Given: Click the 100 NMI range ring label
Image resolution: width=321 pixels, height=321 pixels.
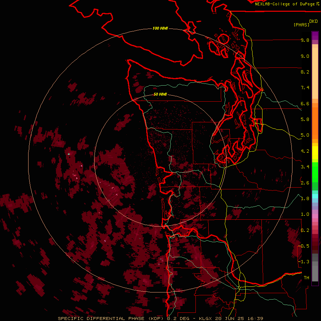Looking at the screenshot, I should click(160, 28).
